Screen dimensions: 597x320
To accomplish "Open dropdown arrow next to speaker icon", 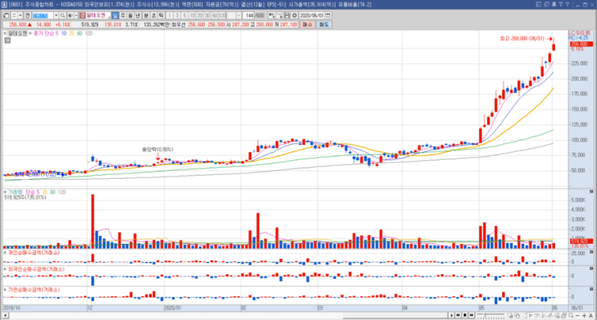I will pos(76,15).
